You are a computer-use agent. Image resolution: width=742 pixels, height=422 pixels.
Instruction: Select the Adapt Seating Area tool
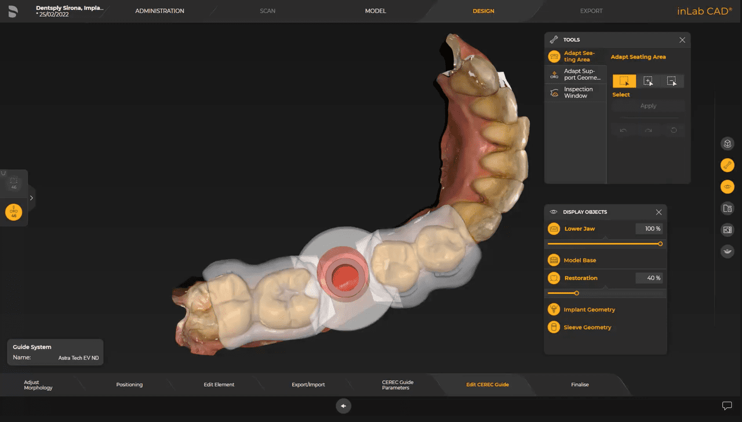(576, 56)
